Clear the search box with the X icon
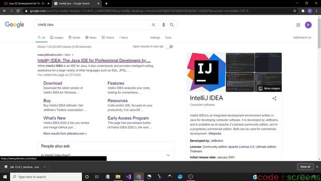321x181 pixels. [x=153, y=25]
